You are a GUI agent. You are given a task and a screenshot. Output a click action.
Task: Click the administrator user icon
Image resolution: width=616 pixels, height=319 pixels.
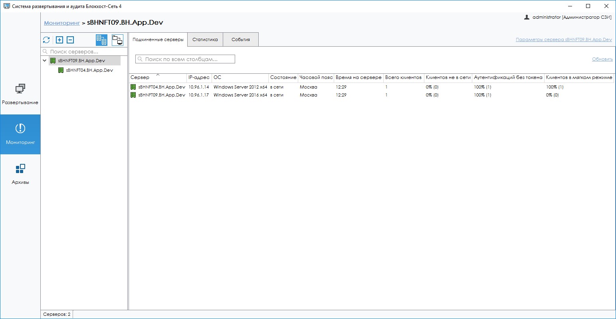[x=527, y=17]
